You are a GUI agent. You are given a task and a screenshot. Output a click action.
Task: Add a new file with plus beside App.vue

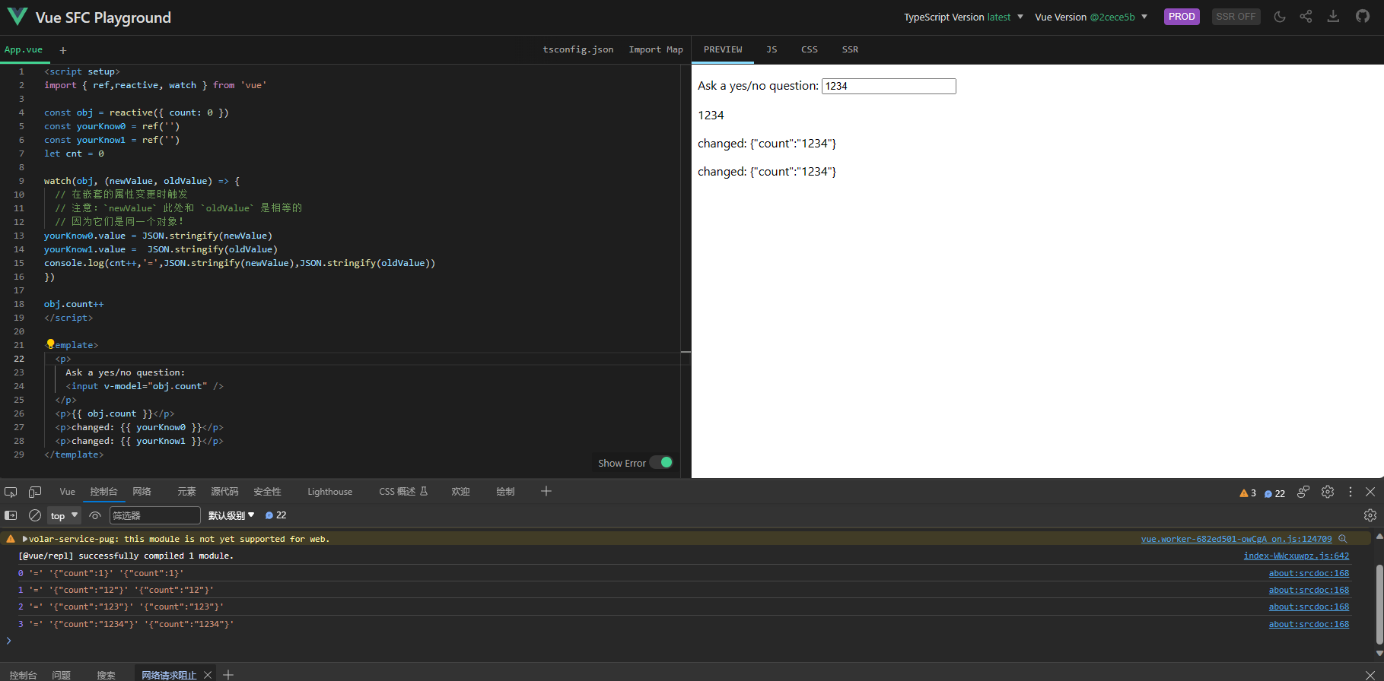click(x=63, y=50)
